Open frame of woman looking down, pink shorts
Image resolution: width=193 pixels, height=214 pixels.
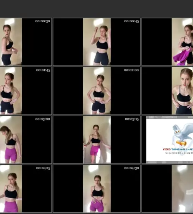[x=11, y=140]
